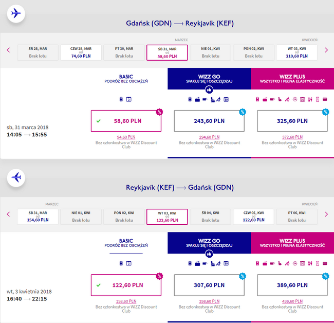Click the return WIZZ GO calendar '30' icon
The height and width of the screenshot is (323, 334).
[226, 263]
